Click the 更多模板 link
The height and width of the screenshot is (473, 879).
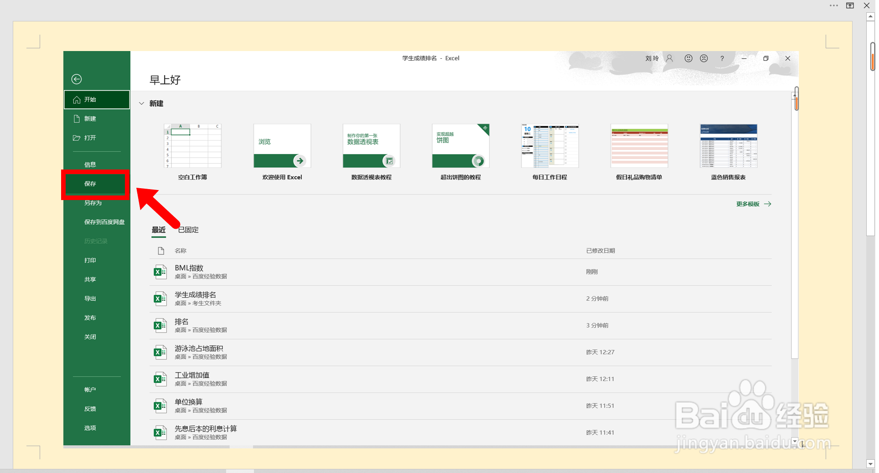point(754,204)
